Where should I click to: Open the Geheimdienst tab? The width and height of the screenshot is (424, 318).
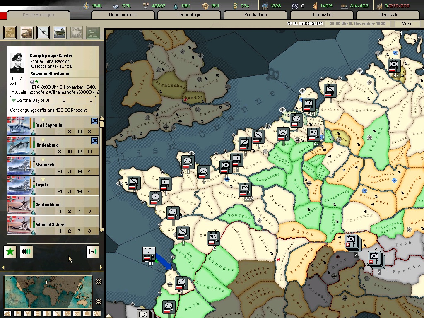[123, 14]
